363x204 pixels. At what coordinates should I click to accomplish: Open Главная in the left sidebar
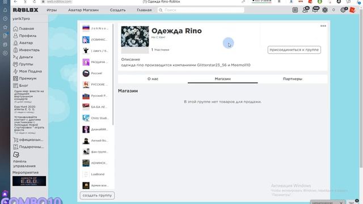[24, 29]
